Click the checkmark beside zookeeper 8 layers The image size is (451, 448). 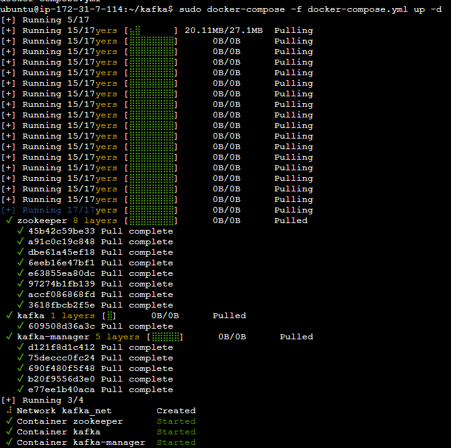pyautogui.click(x=9, y=221)
